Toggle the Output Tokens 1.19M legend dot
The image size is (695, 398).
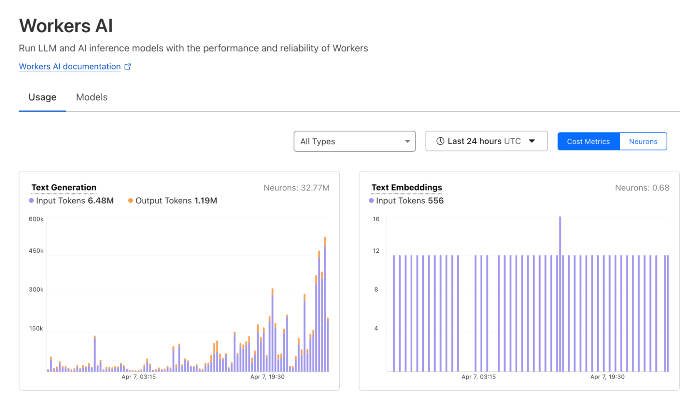[130, 201]
